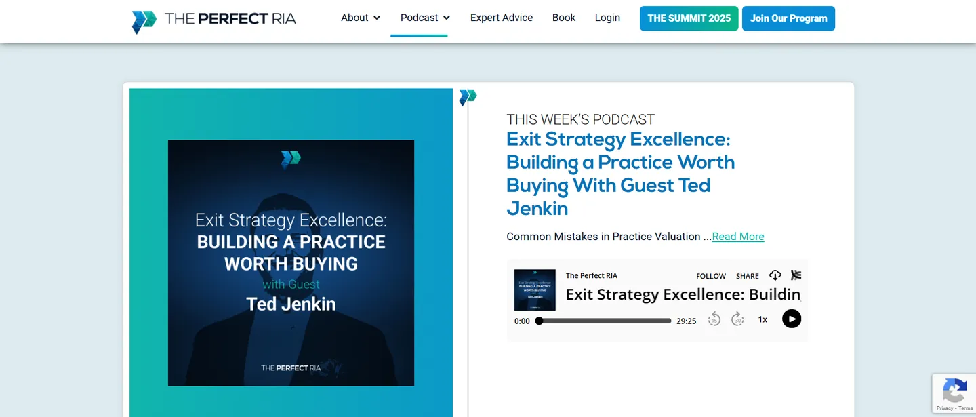This screenshot has height=417, width=976.
Task: Share the podcast episode
Action: (x=748, y=276)
